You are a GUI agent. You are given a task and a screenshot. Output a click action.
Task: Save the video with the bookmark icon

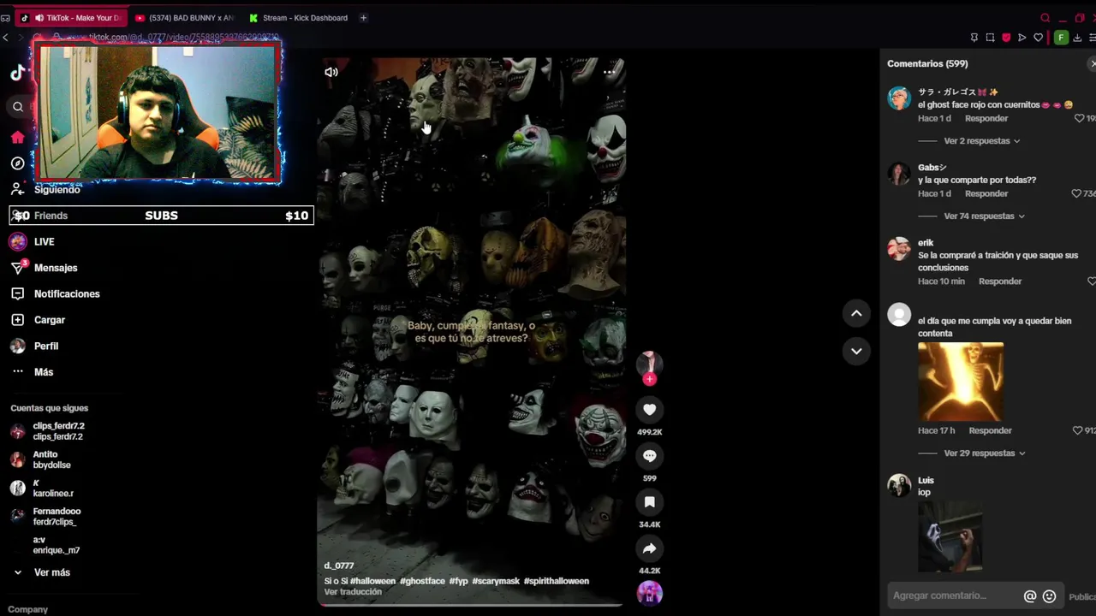649,502
